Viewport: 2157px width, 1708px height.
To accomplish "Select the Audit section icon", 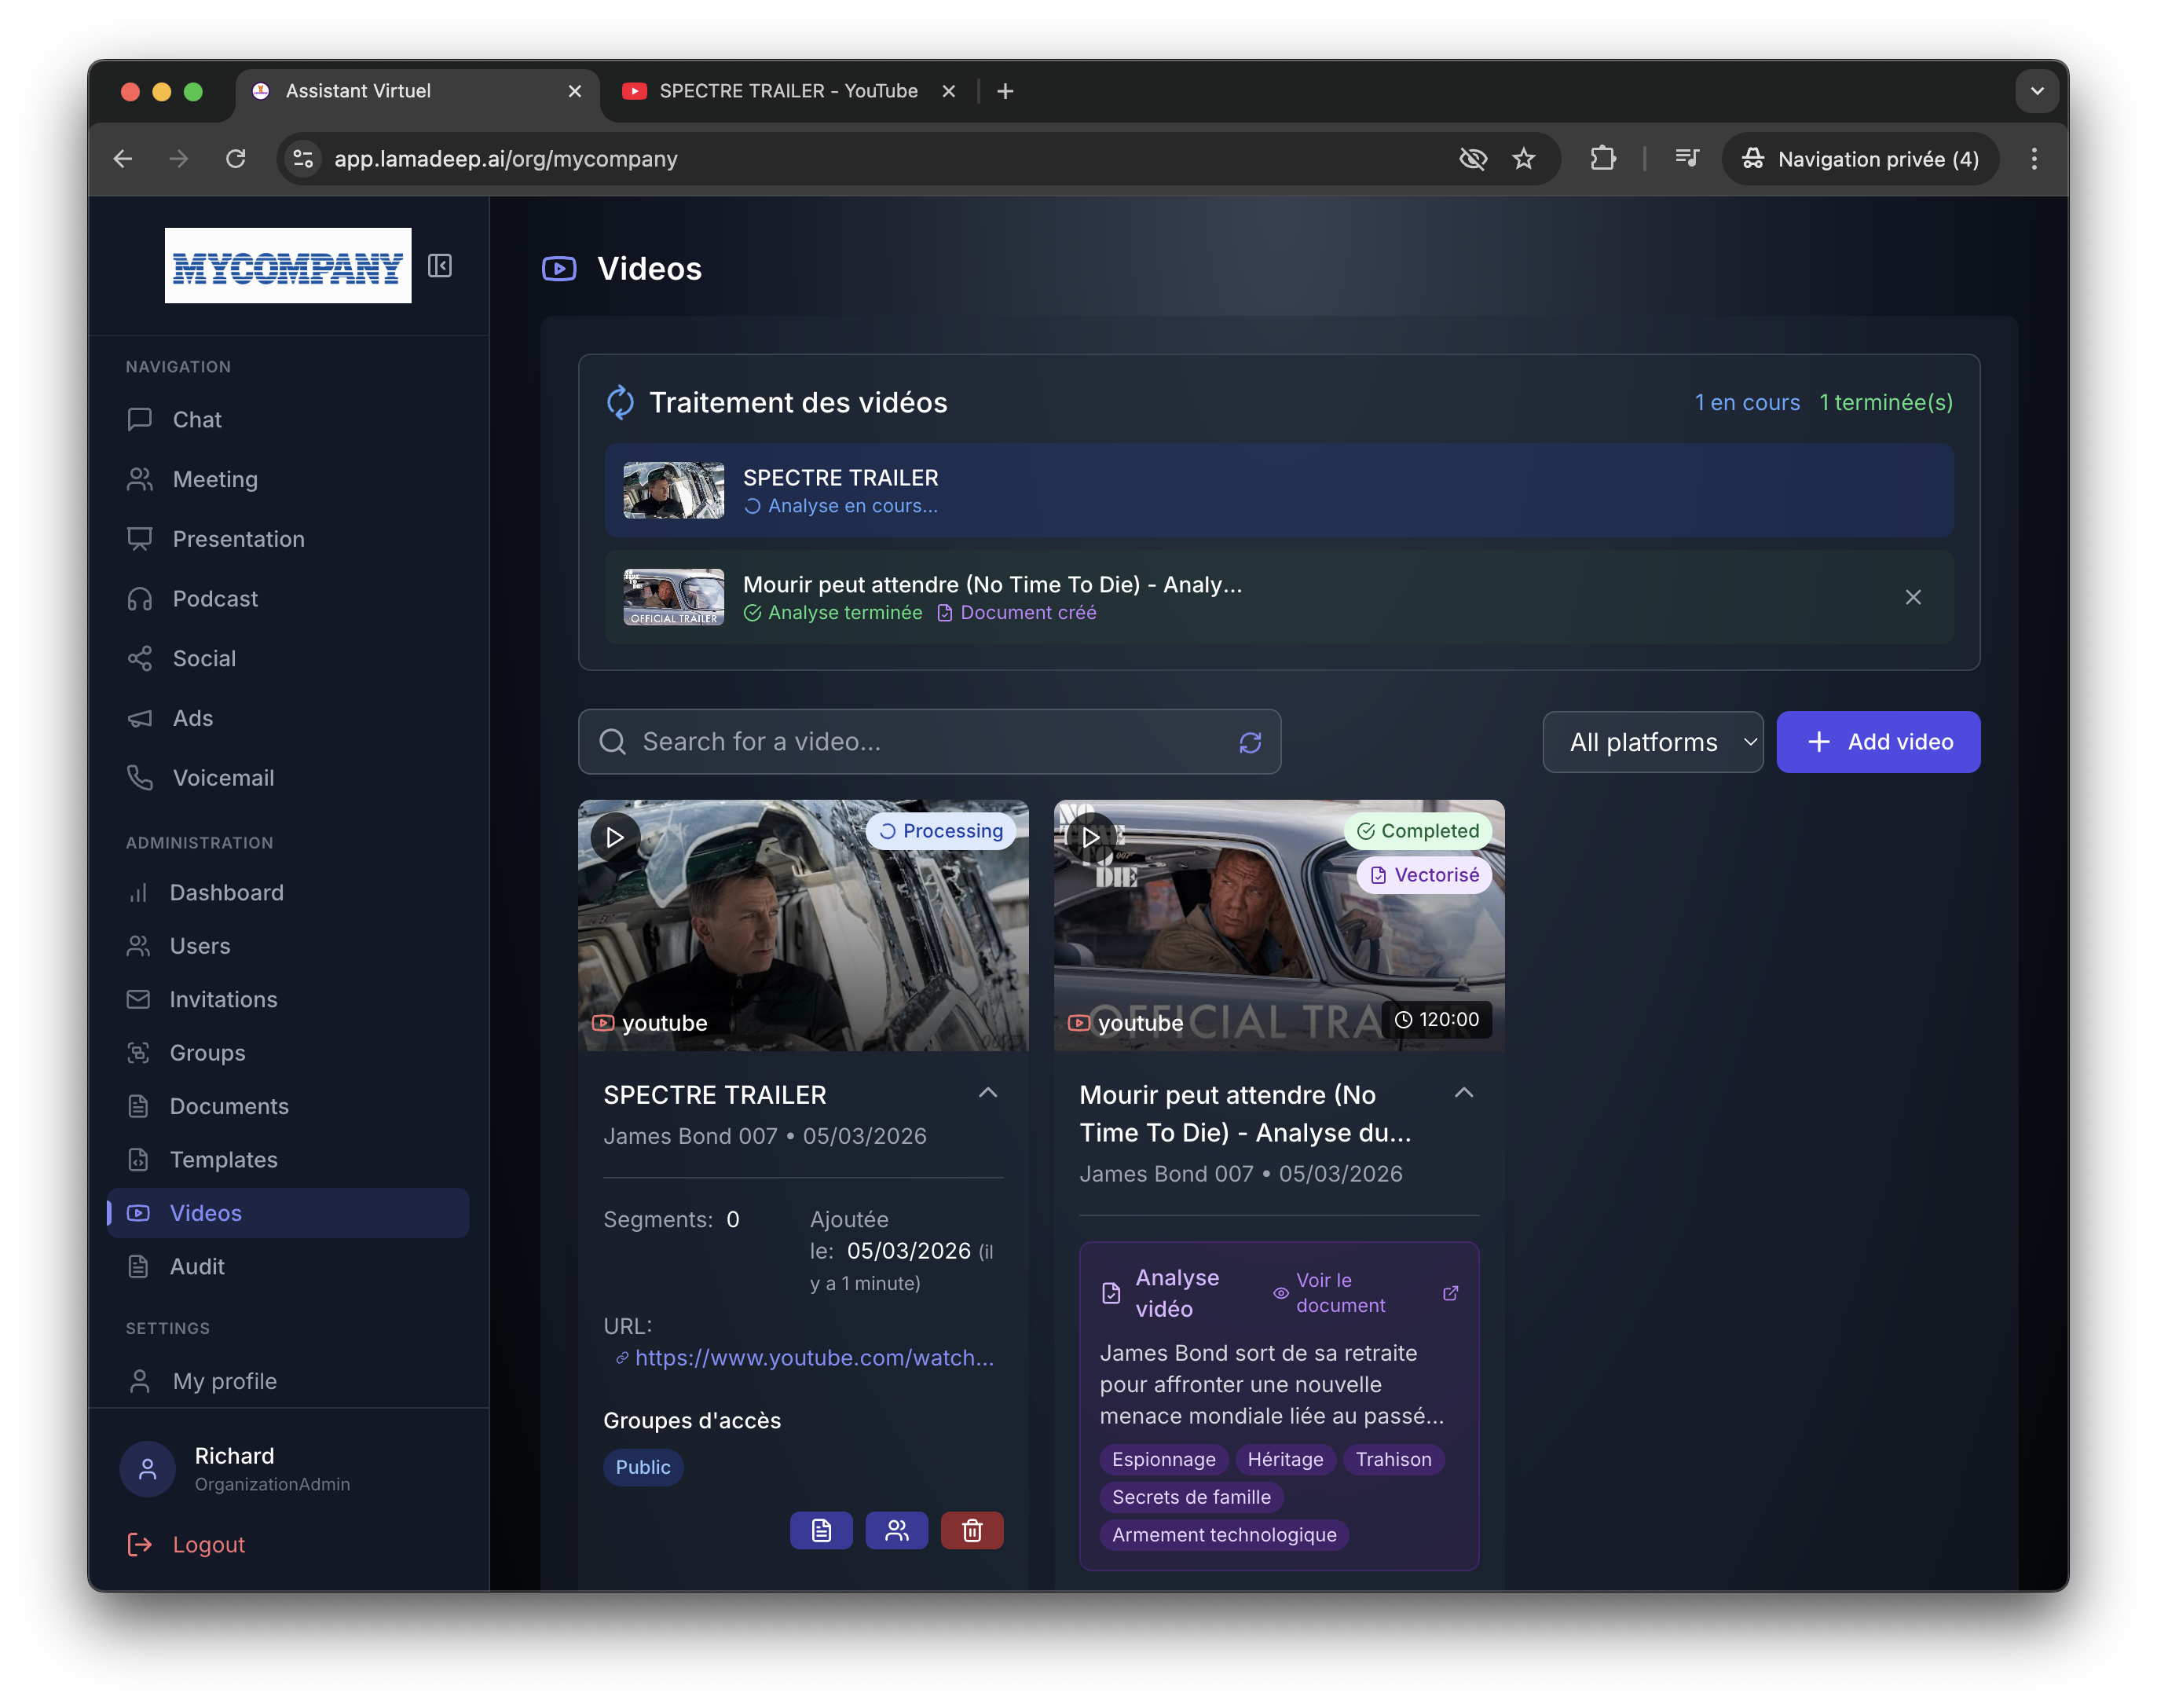I will pyautogui.click(x=140, y=1266).
